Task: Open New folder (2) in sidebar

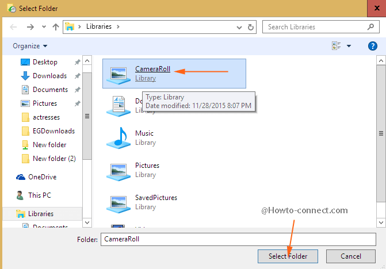Action: pyautogui.click(x=54, y=159)
